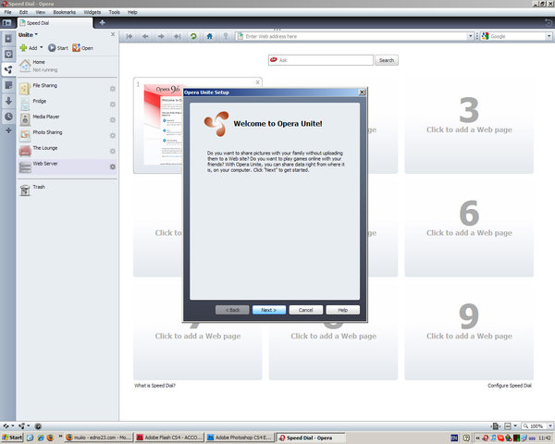Open the Widgets panel gear icon

pos(8,55)
